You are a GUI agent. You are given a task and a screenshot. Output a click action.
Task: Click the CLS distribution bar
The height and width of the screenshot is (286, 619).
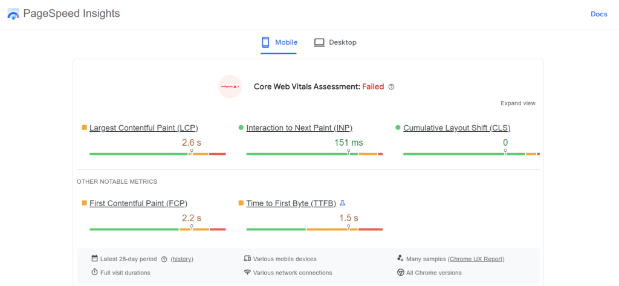click(x=472, y=154)
